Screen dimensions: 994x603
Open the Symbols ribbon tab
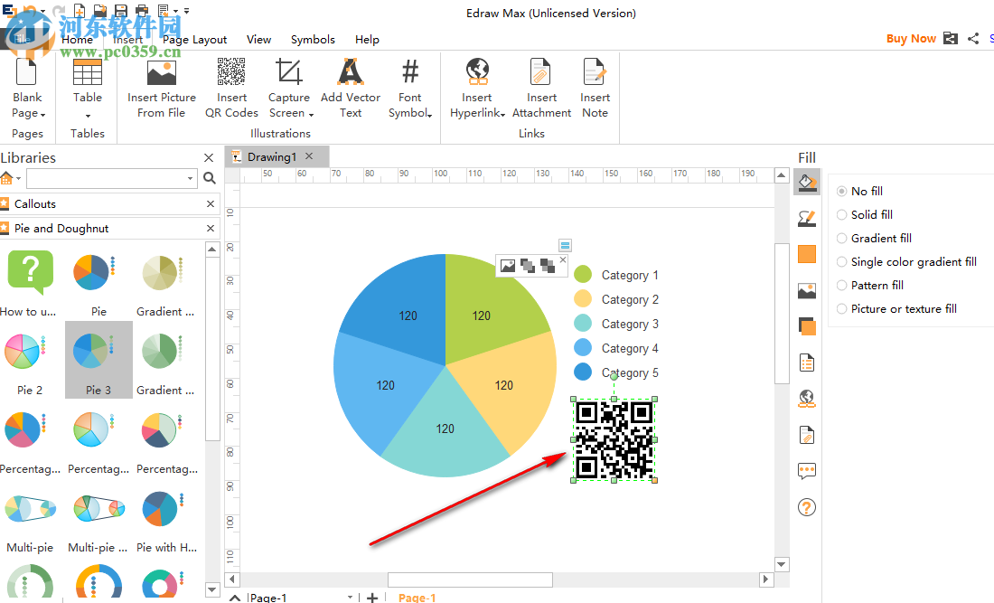click(313, 39)
